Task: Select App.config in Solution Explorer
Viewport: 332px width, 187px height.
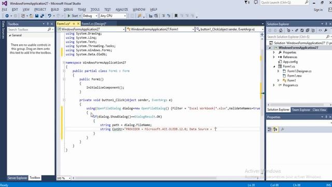Action: coord(290,62)
